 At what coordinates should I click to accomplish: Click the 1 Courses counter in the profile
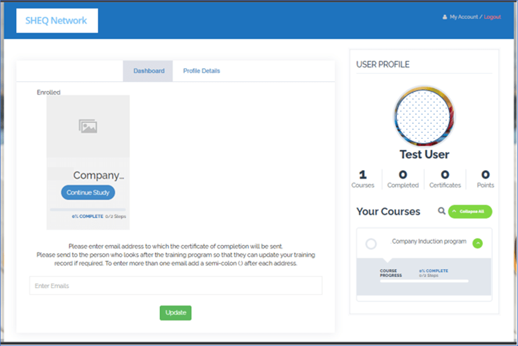click(x=363, y=179)
